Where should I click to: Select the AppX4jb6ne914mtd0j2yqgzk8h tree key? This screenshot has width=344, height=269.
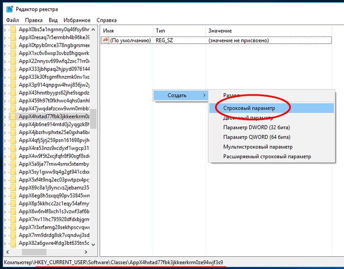point(54,125)
